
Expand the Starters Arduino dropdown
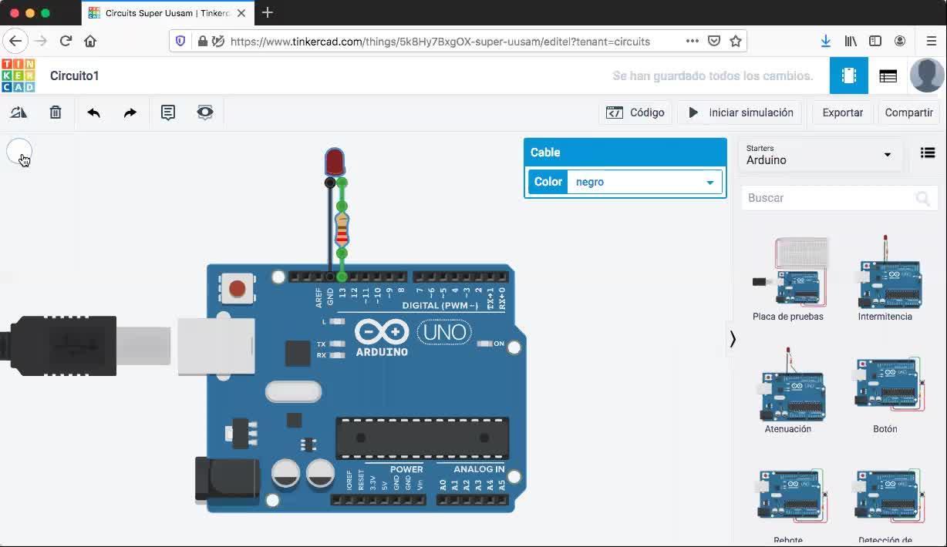(819, 154)
